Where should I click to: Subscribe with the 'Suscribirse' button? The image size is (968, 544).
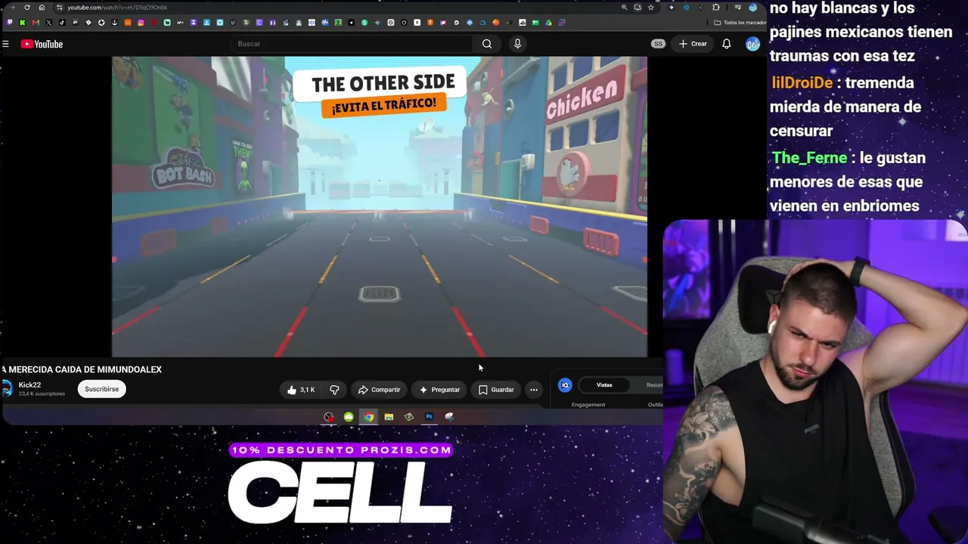(x=101, y=389)
